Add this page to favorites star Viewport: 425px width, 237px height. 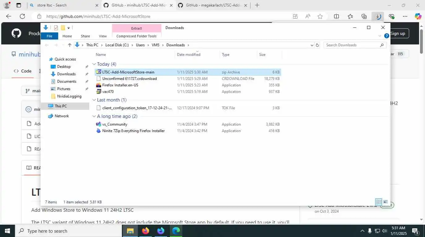pyautogui.click(x=320, y=16)
